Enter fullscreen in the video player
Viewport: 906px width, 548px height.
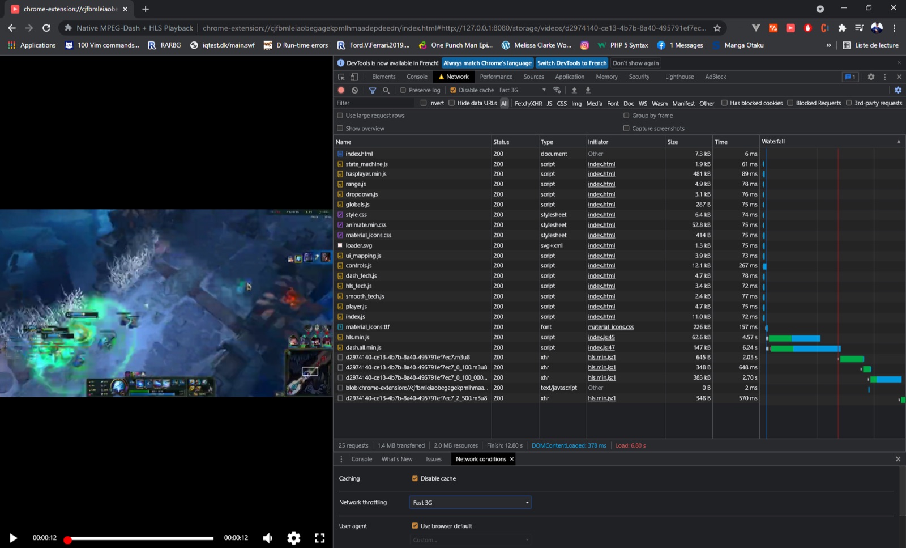(x=320, y=538)
